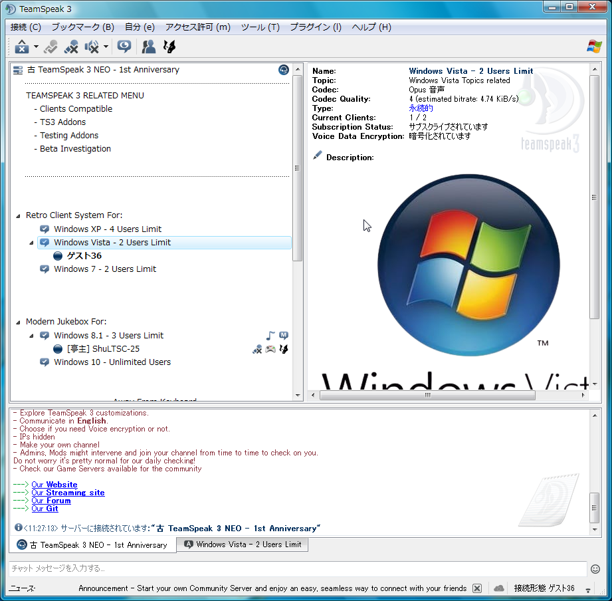Open the Our Forum link
Image resolution: width=612 pixels, height=601 pixels.
[51, 501]
